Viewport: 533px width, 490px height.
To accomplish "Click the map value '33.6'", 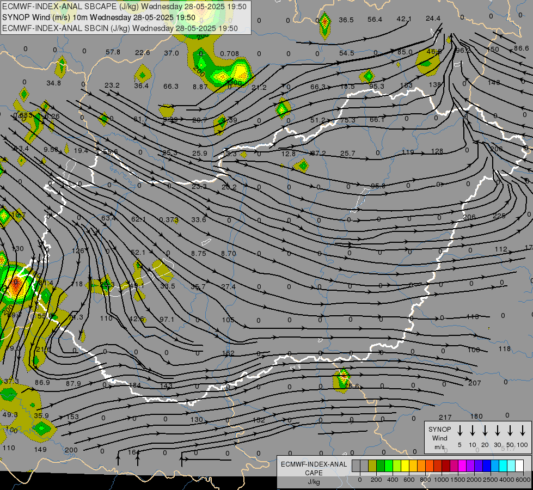I will coord(199,219).
